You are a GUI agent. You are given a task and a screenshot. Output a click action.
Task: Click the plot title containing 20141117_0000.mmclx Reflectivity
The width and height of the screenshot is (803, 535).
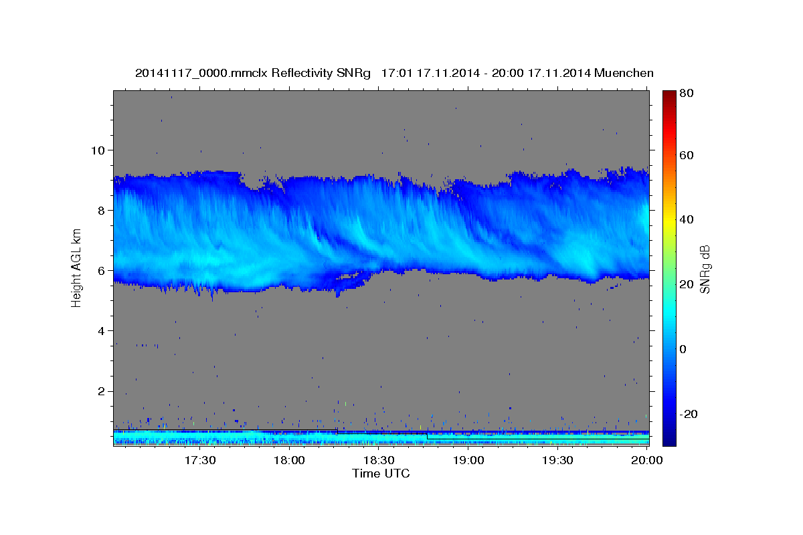[394, 73]
